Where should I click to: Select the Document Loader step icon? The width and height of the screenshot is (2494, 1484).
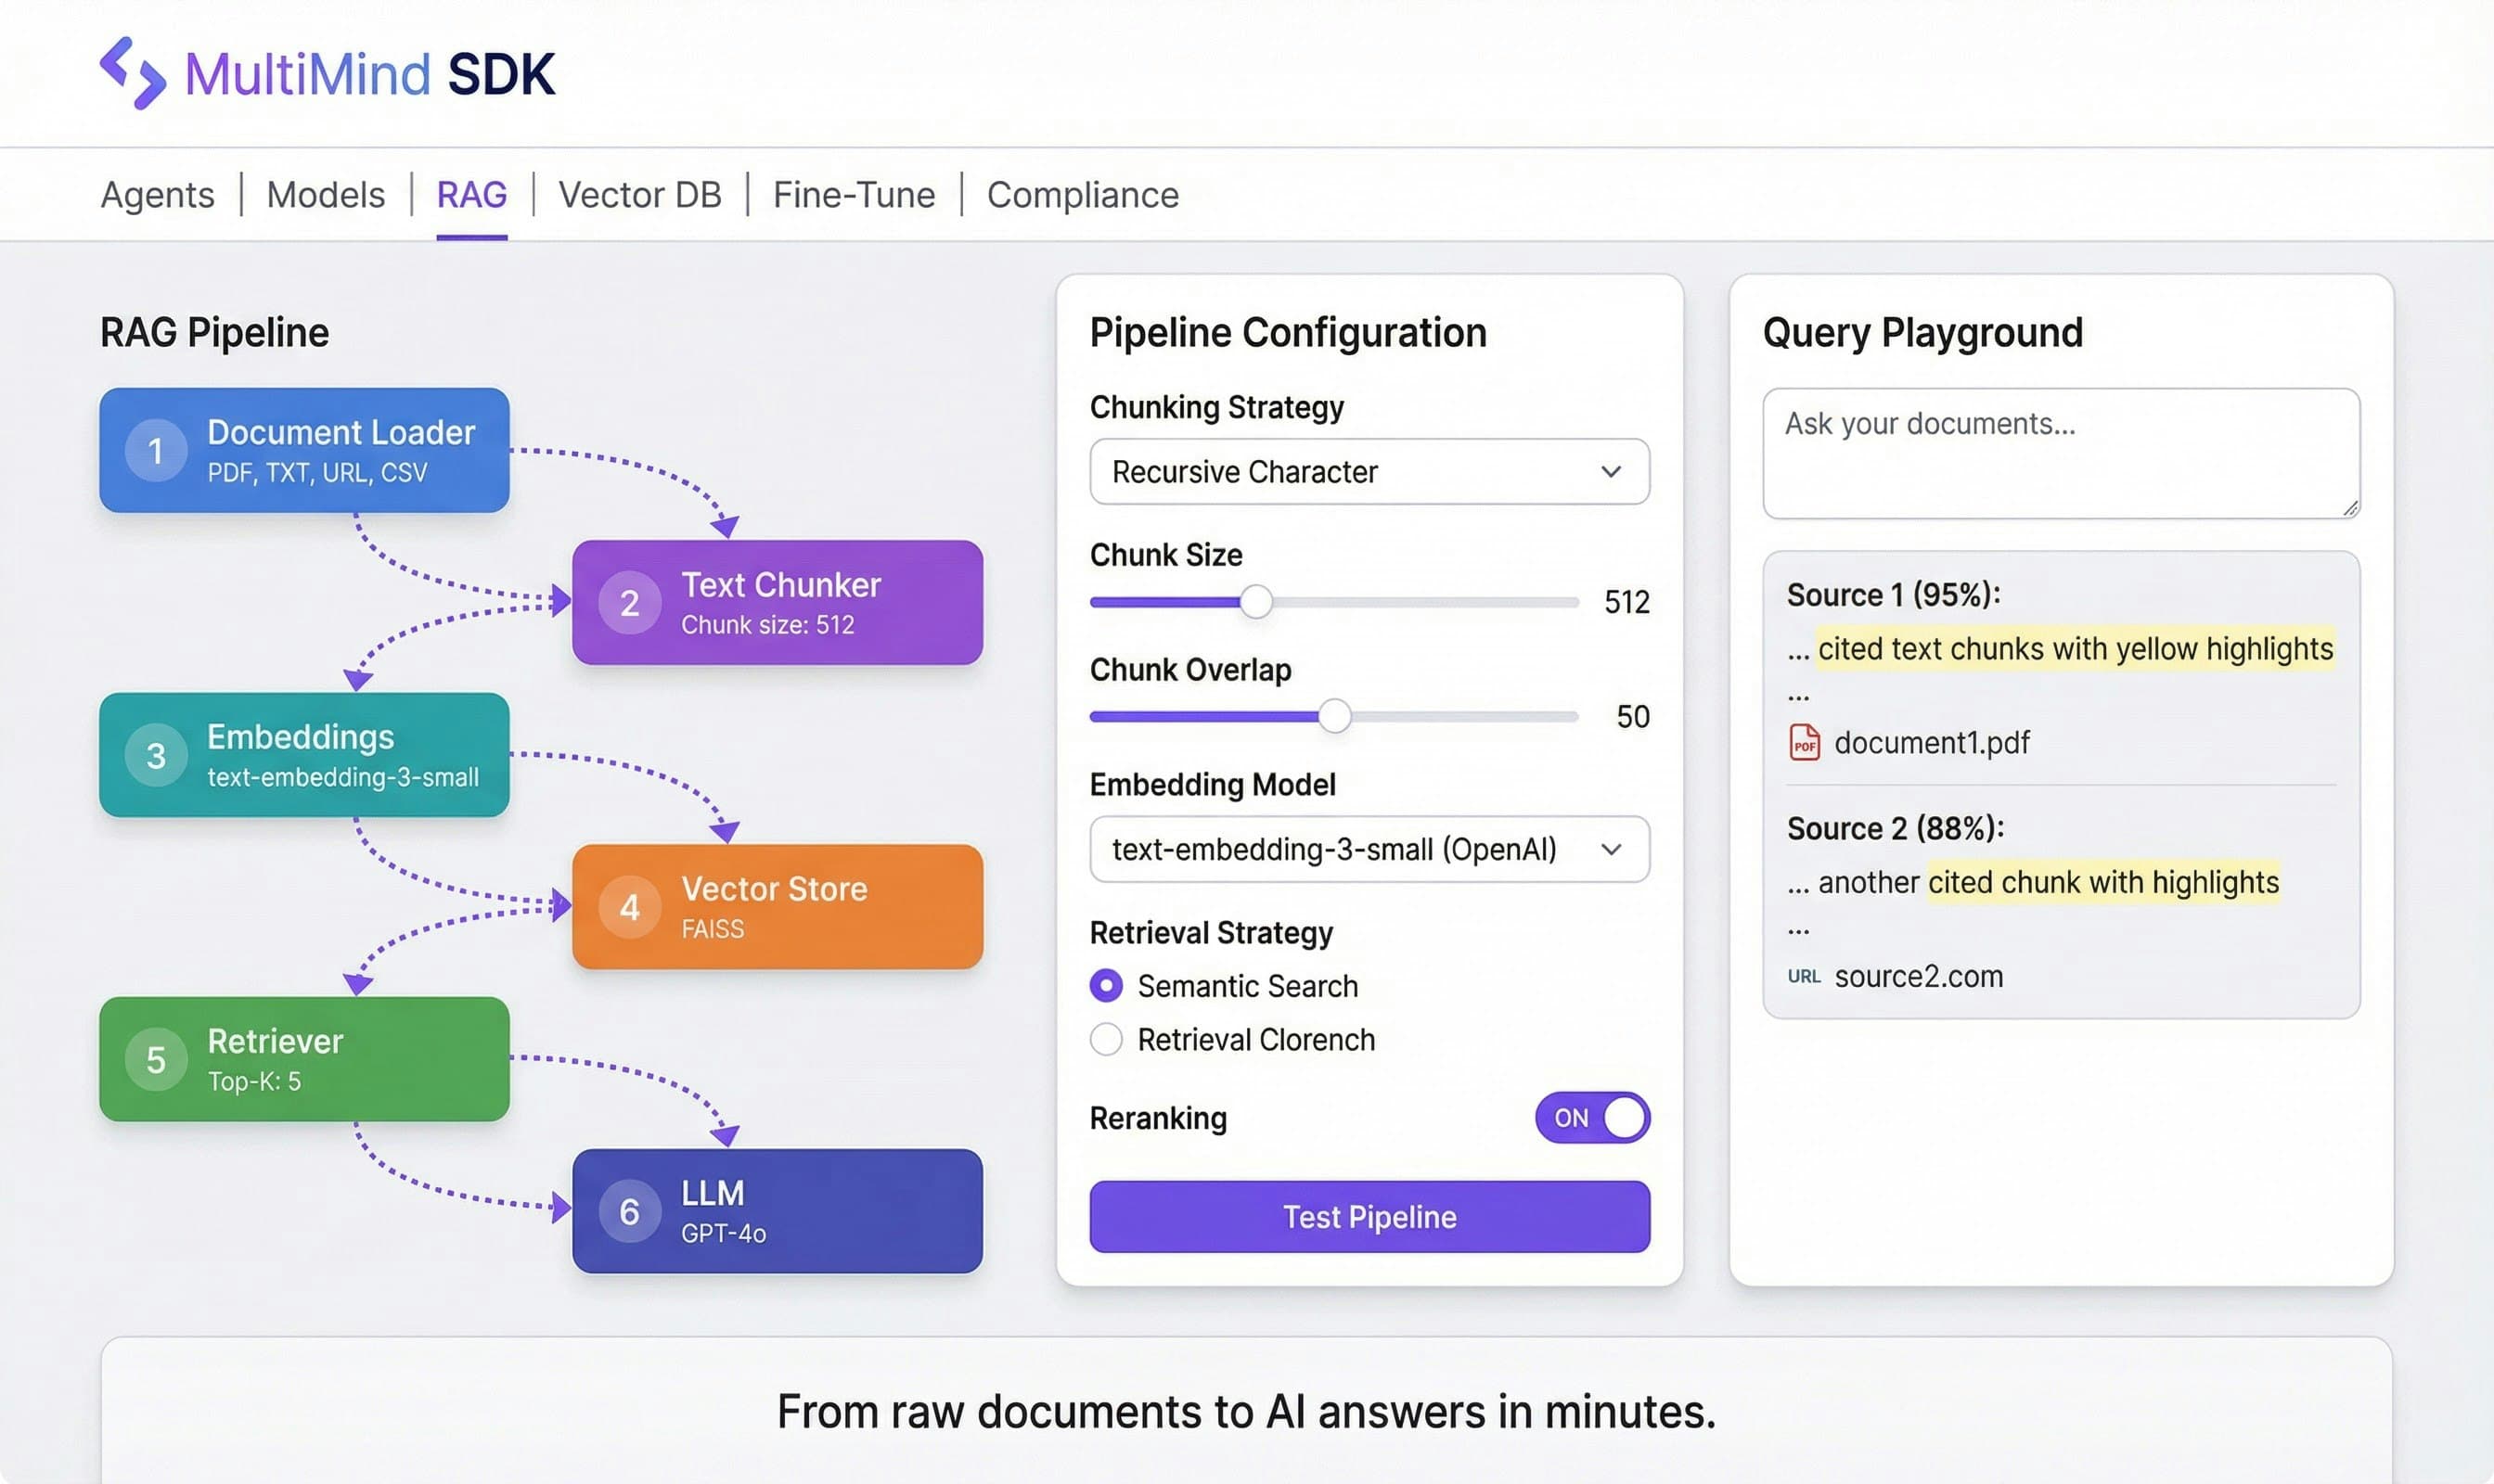[x=155, y=451]
